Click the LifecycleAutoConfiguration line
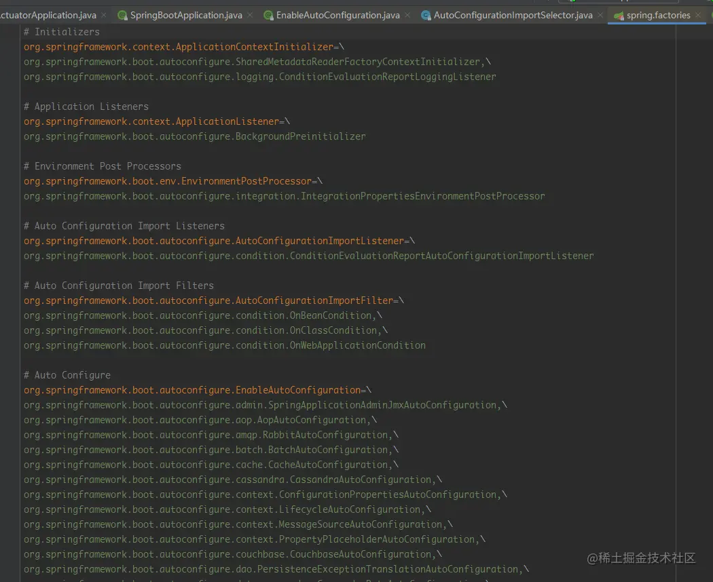Viewport: 713px width, 582px height. [227, 510]
